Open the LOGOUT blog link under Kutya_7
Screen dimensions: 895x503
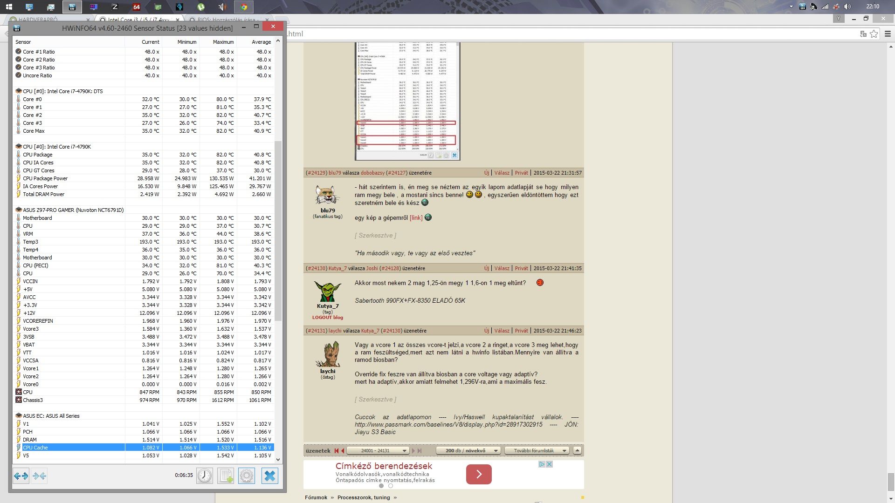[x=328, y=318]
